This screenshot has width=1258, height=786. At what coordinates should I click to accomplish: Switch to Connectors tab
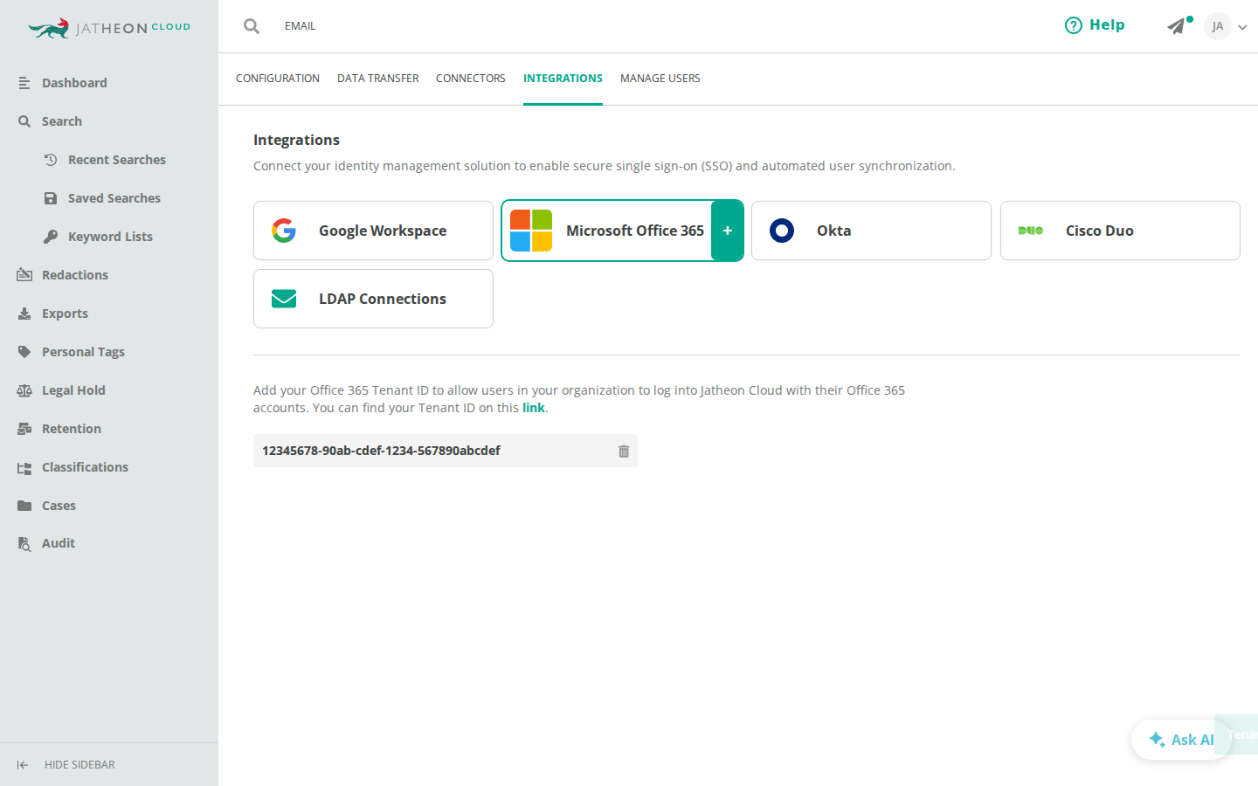click(471, 79)
